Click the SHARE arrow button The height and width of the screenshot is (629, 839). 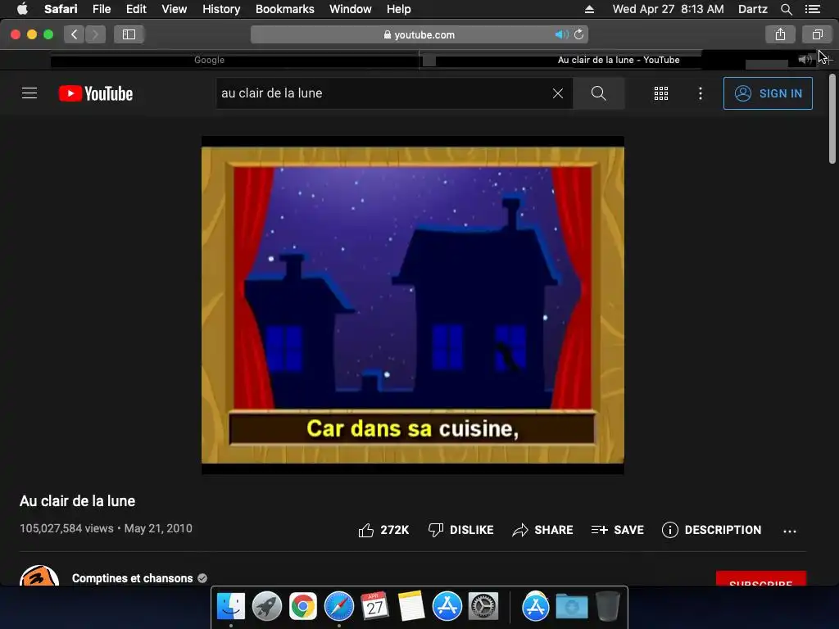(x=542, y=530)
